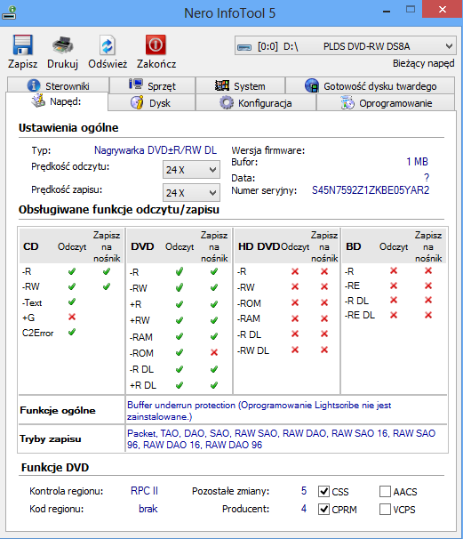Click the buffer value 1 MB

[x=417, y=162]
